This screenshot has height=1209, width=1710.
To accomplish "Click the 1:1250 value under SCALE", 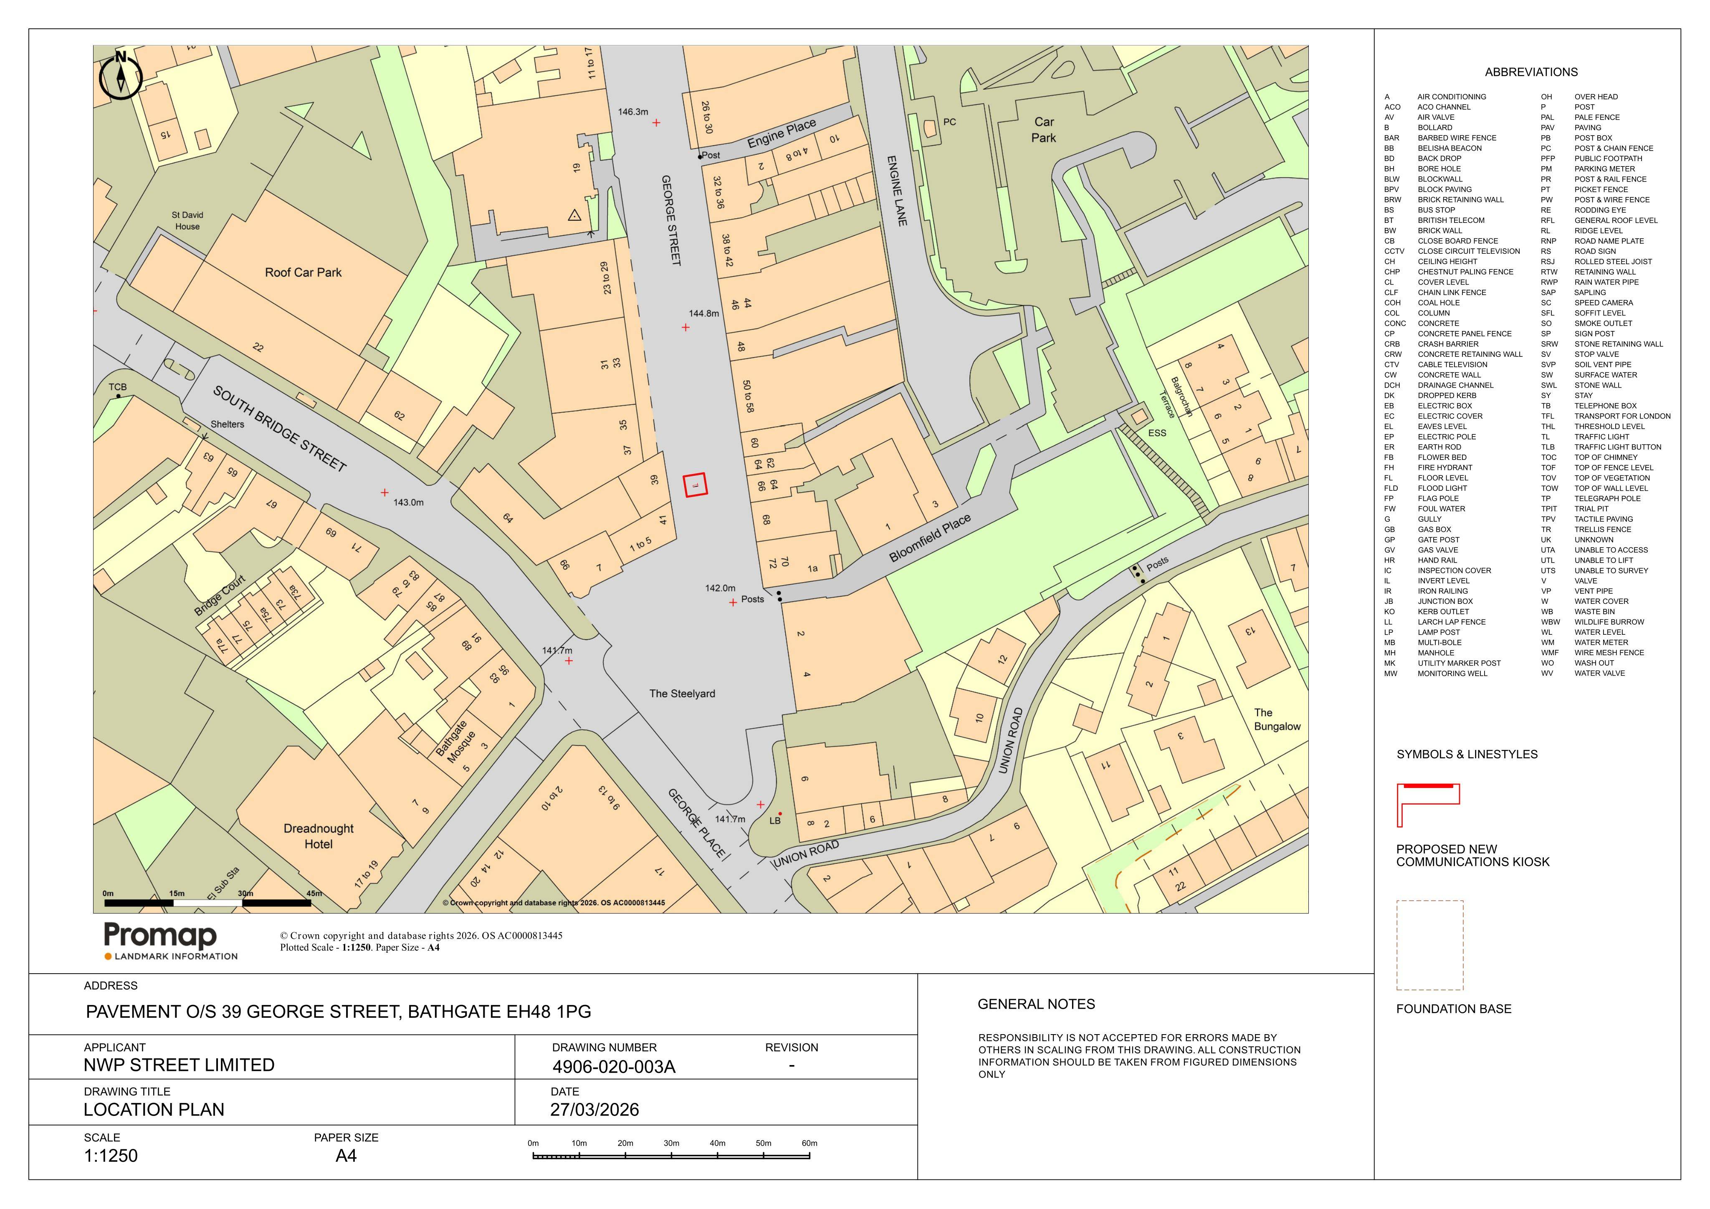I will click(110, 1156).
